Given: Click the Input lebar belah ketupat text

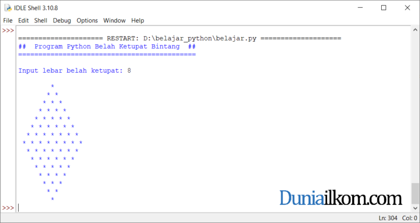Looking at the screenshot, I should click(x=71, y=71).
